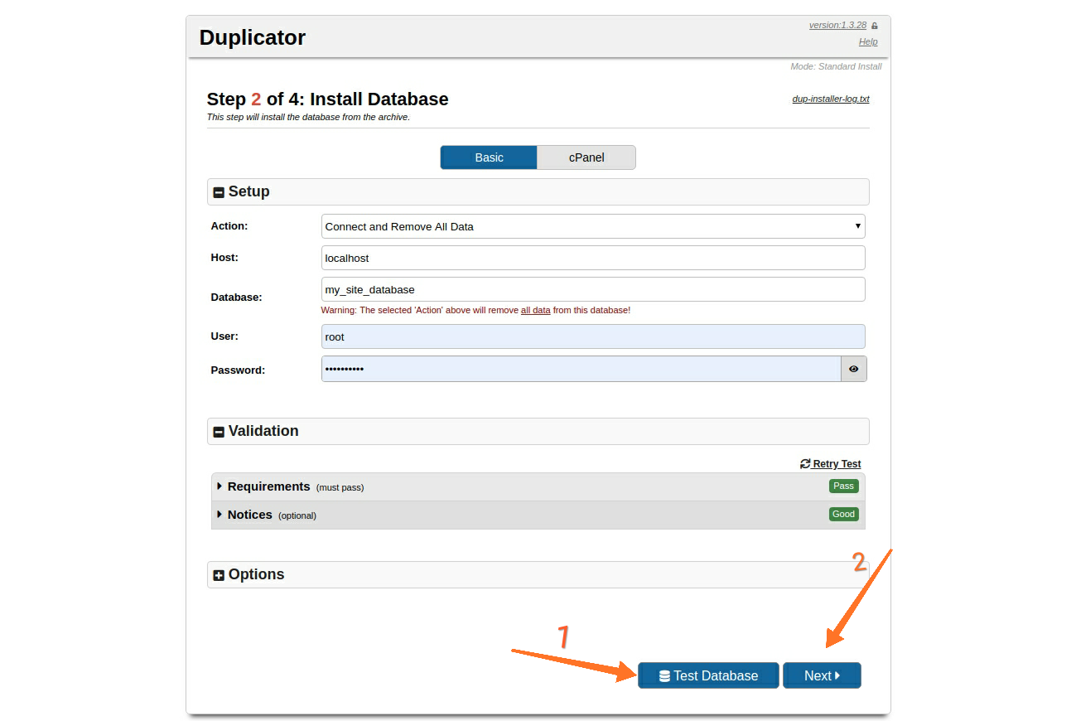Click the database icon on Test Database button
The width and height of the screenshot is (1076, 721).
coord(664,676)
